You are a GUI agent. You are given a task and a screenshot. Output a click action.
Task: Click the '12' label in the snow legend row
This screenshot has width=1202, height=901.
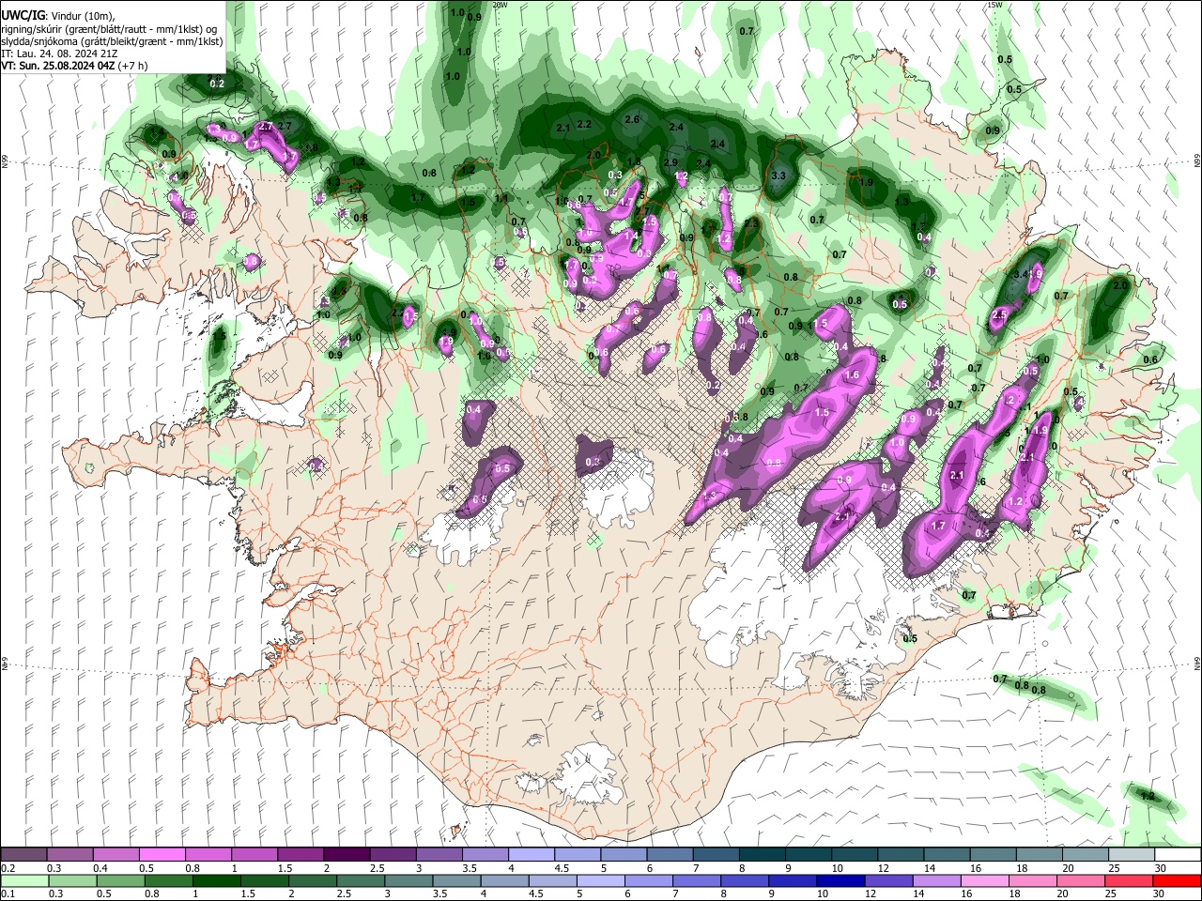[x=884, y=868]
